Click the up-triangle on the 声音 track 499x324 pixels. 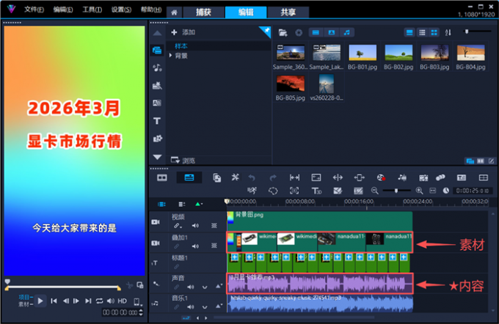(x=219, y=286)
